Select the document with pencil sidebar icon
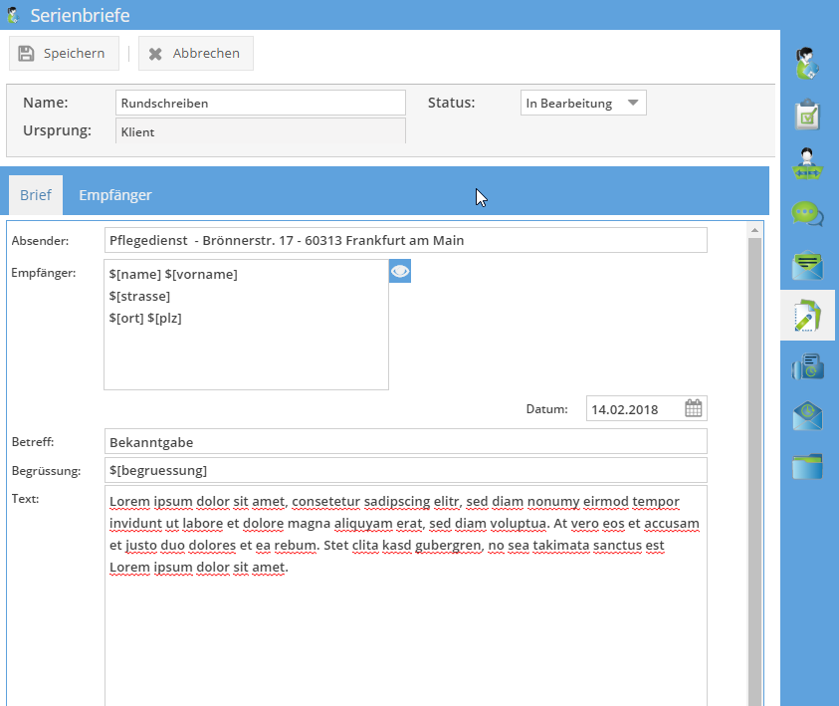The width and height of the screenshot is (839, 706). pyautogui.click(x=807, y=317)
